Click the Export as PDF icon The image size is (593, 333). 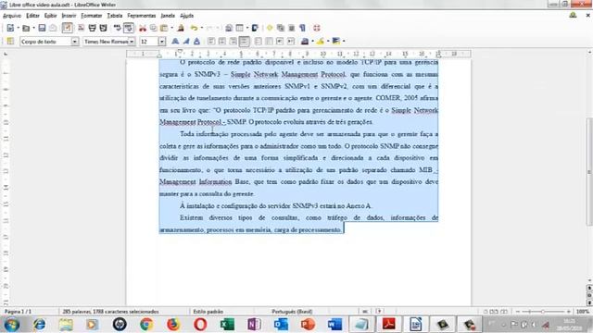point(81,28)
